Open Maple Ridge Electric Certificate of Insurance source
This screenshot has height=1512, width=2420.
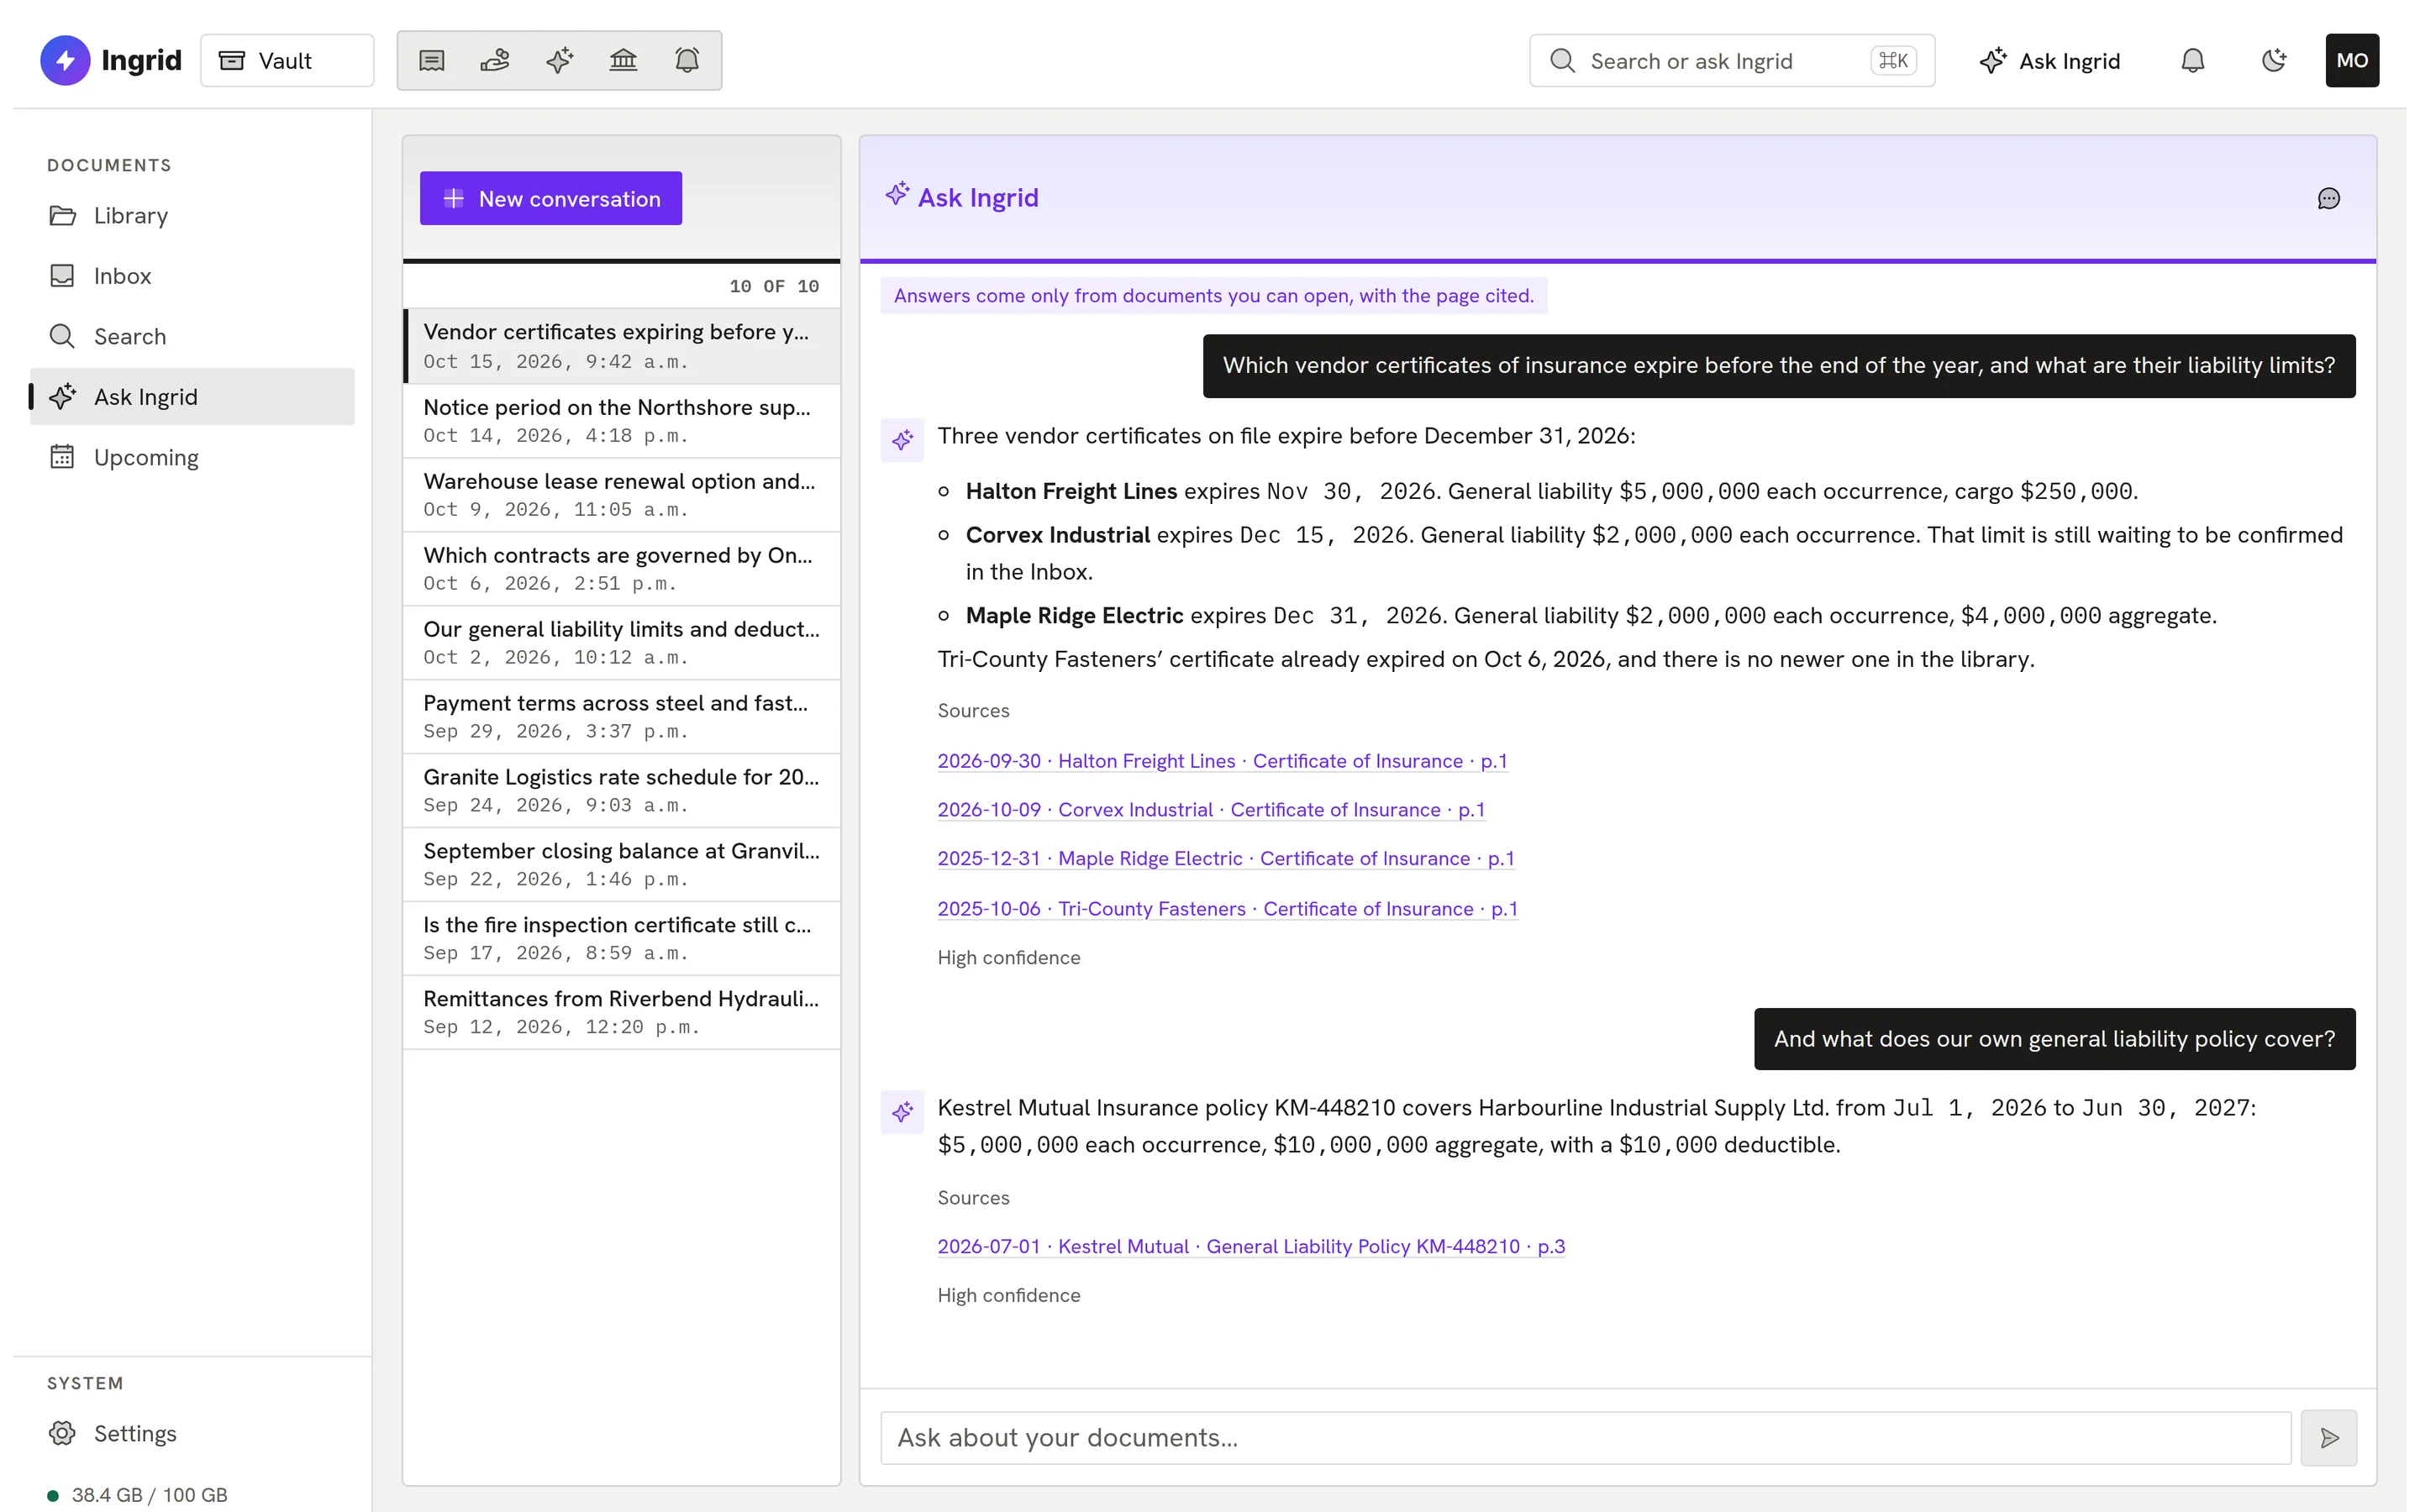1226,859
